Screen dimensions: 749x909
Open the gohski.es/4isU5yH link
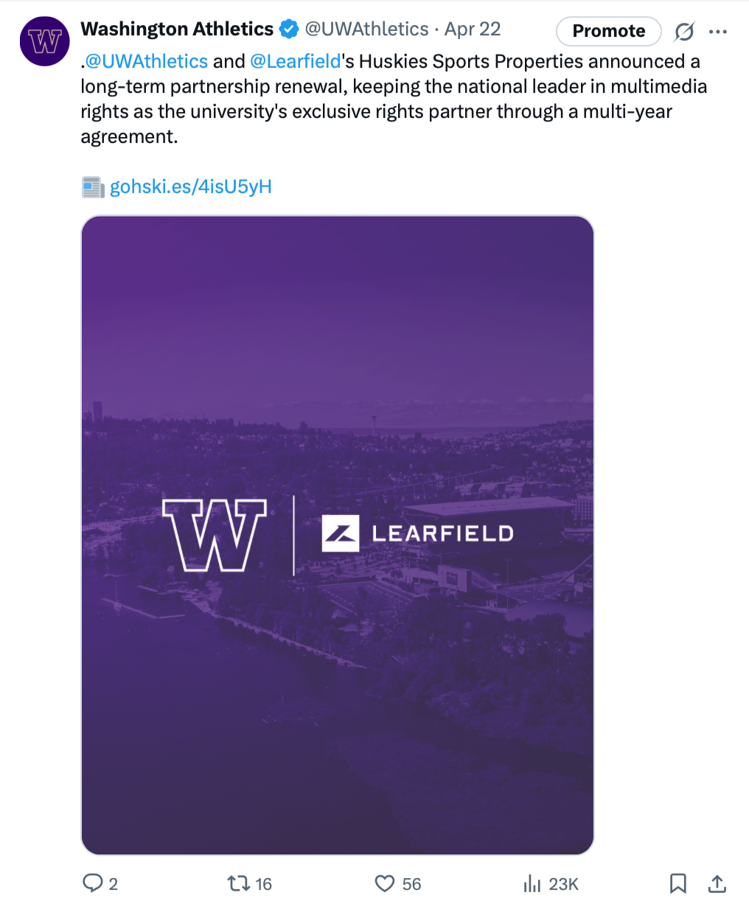191,186
